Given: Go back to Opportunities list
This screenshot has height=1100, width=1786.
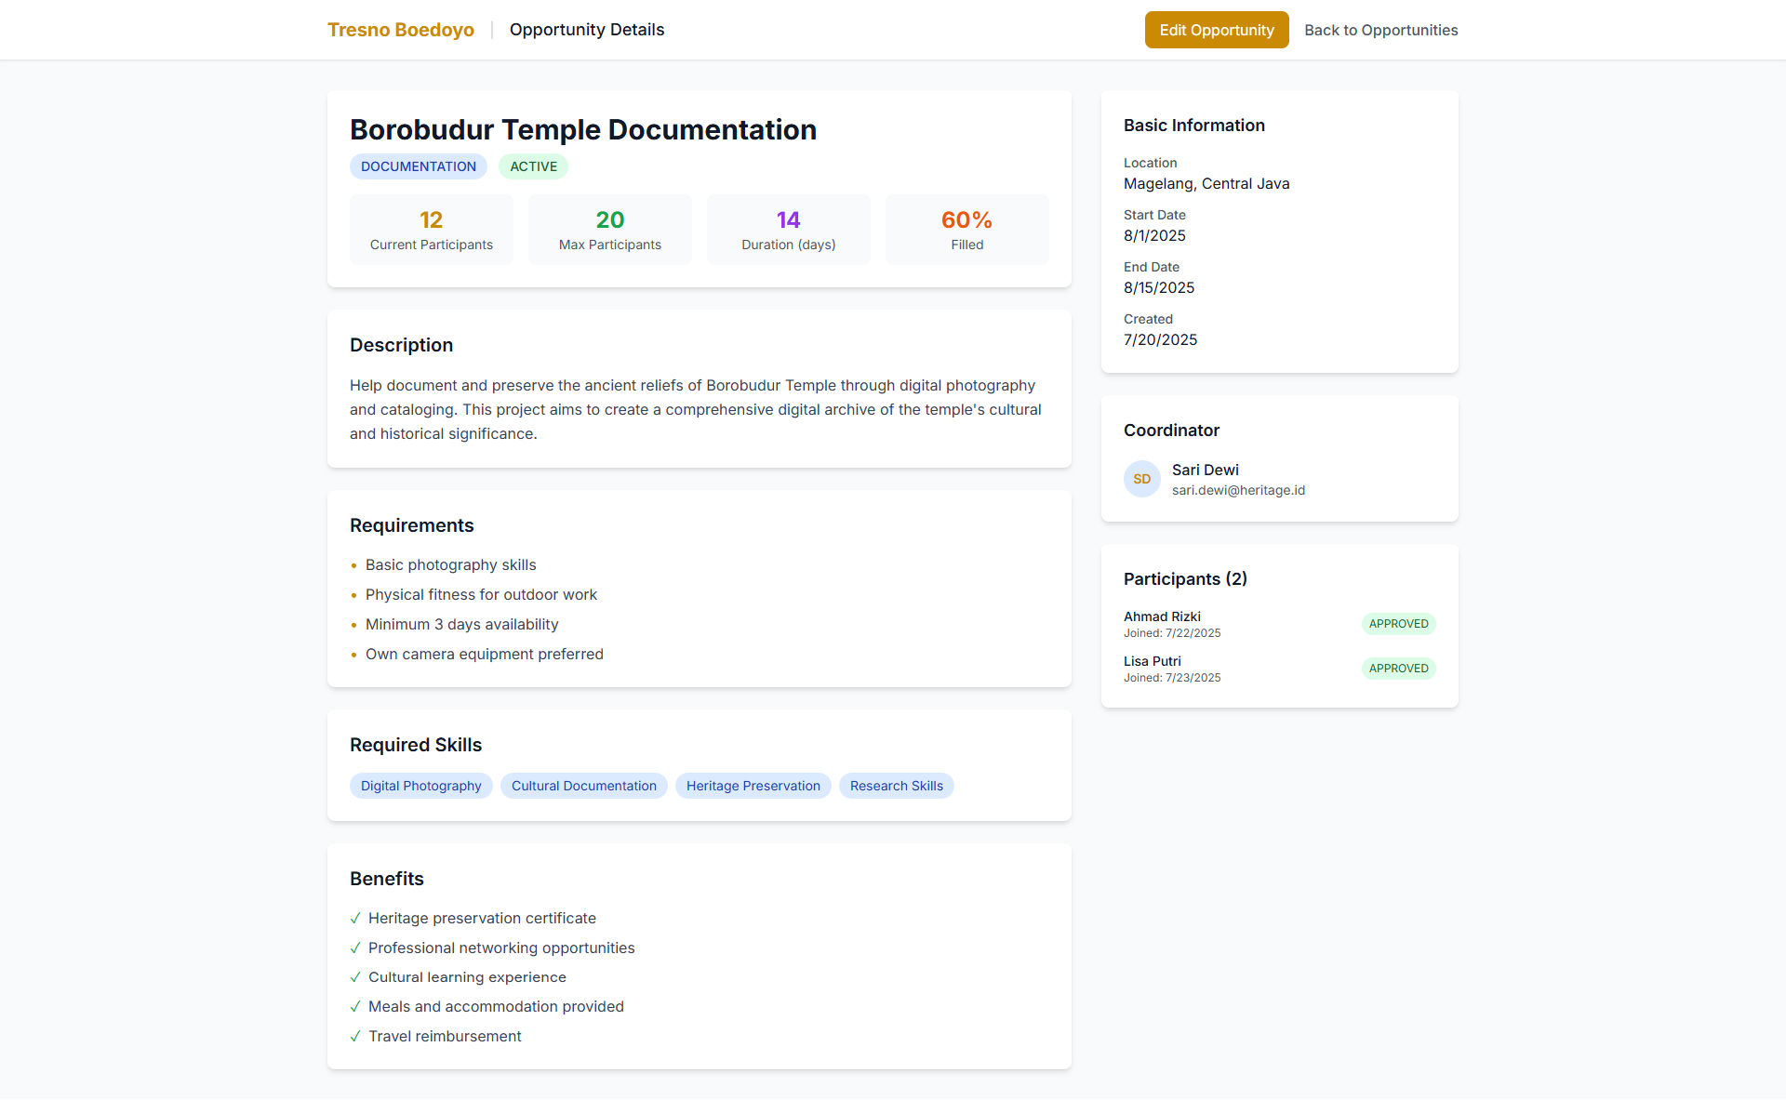Looking at the screenshot, I should coord(1380,30).
